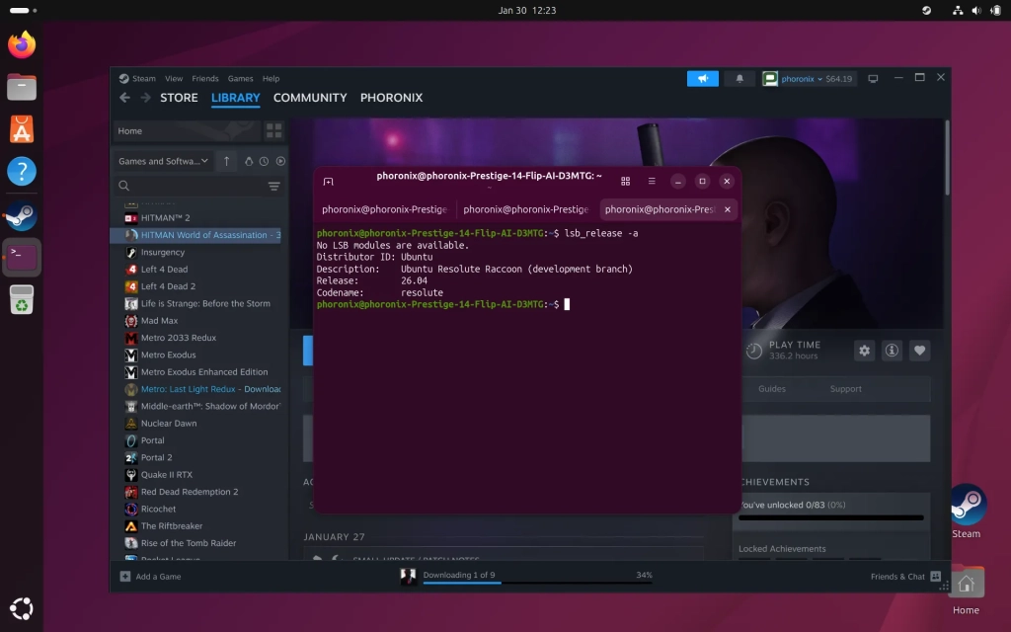Switch to the STORE tab
This screenshot has height=632, width=1011.
pos(179,98)
